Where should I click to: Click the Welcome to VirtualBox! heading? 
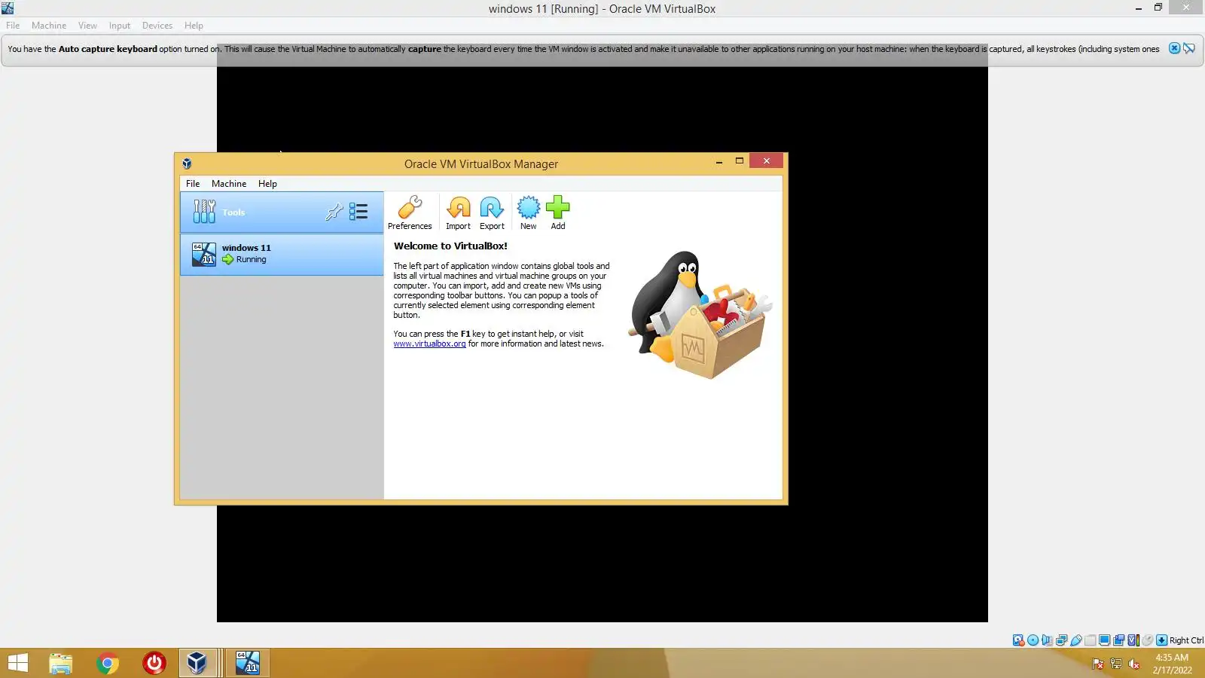pyautogui.click(x=450, y=246)
